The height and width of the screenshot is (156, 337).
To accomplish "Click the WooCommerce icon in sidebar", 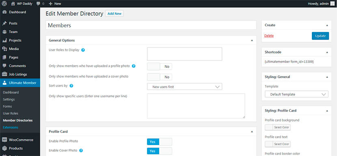I will [x=4, y=140].
